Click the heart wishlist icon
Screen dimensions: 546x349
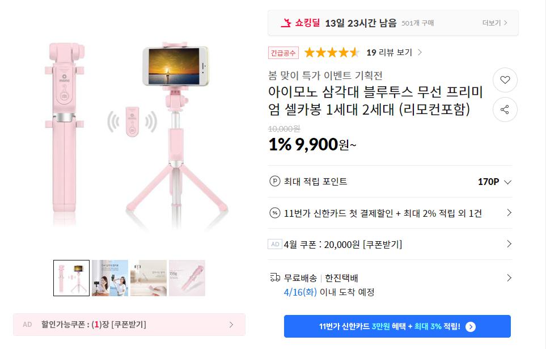(505, 80)
